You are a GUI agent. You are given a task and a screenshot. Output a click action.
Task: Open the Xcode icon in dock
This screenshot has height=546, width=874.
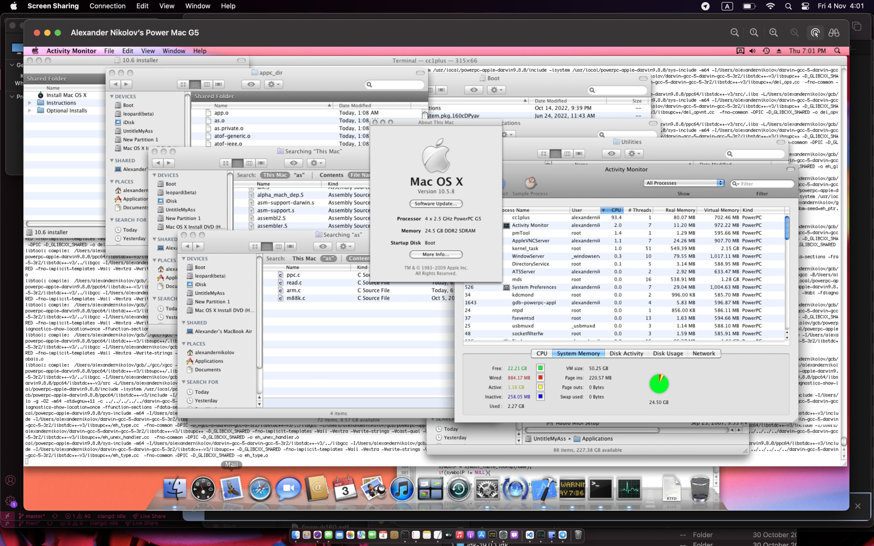coord(543,489)
